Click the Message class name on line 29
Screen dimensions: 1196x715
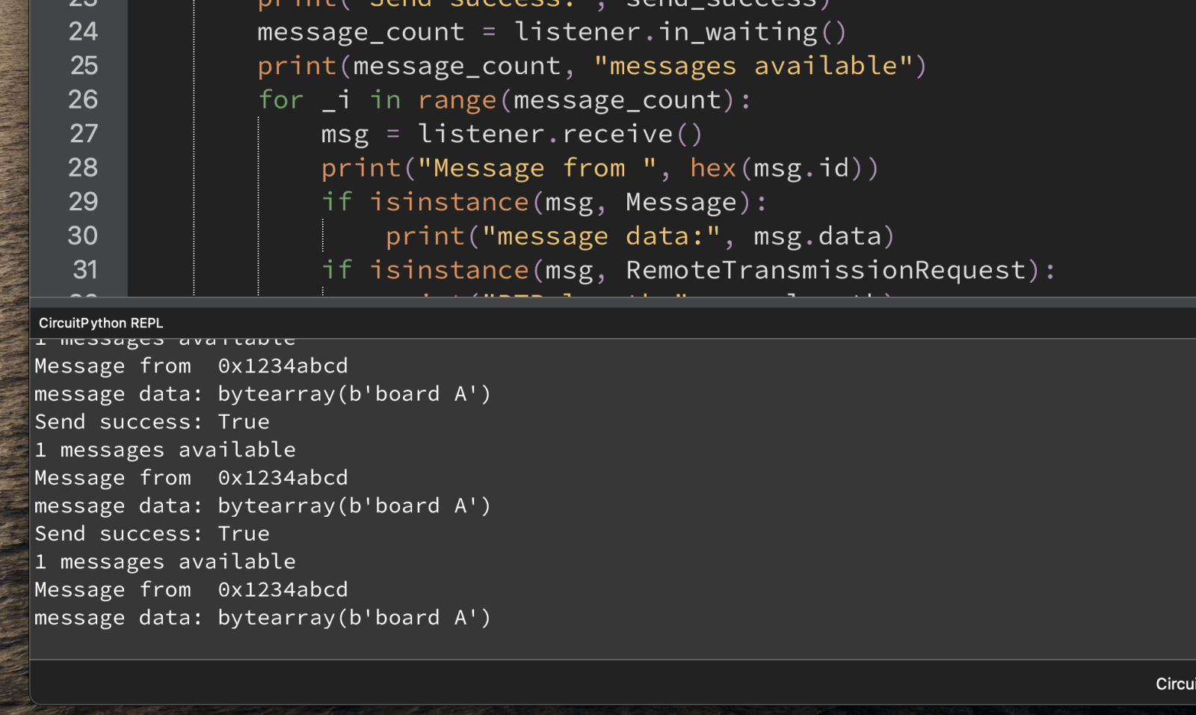pos(681,203)
